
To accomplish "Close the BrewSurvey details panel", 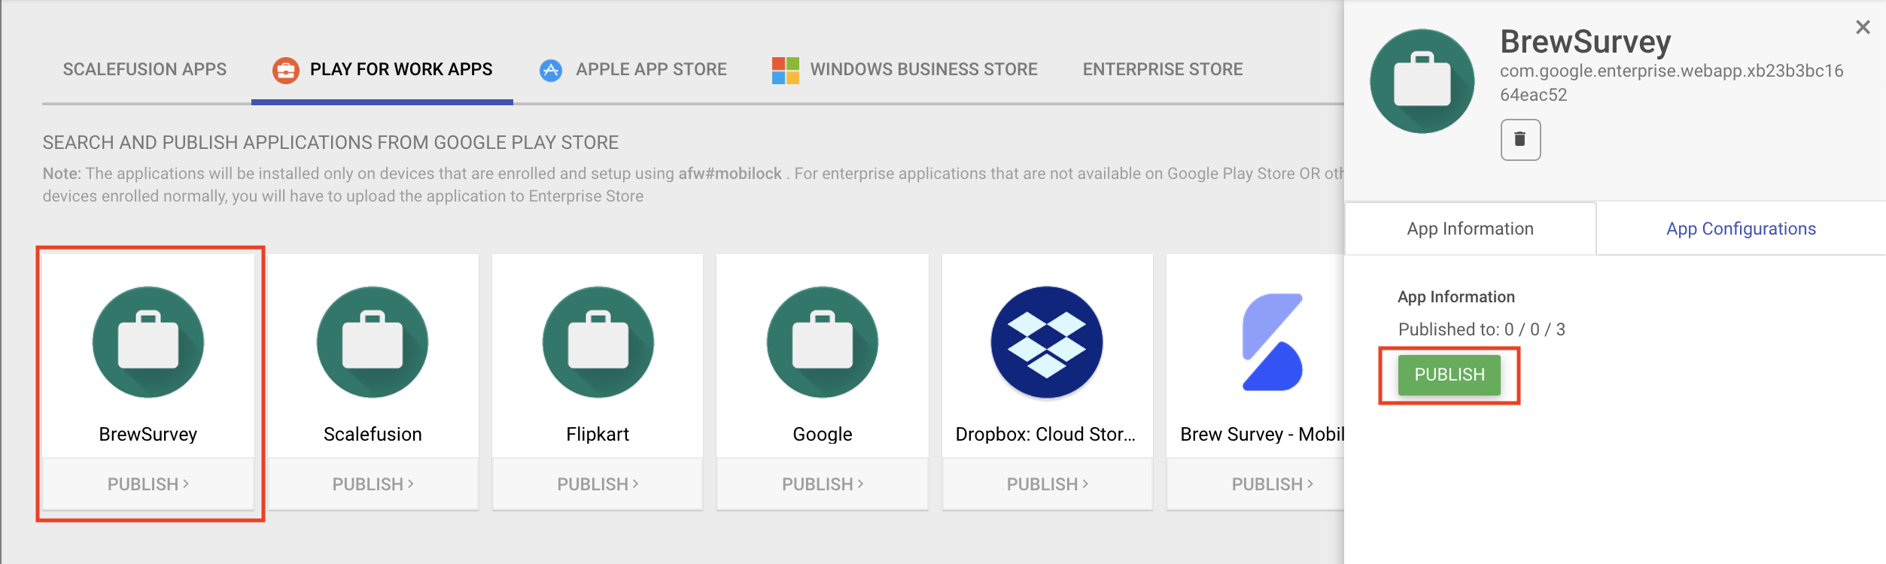I will (x=1863, y=27).
